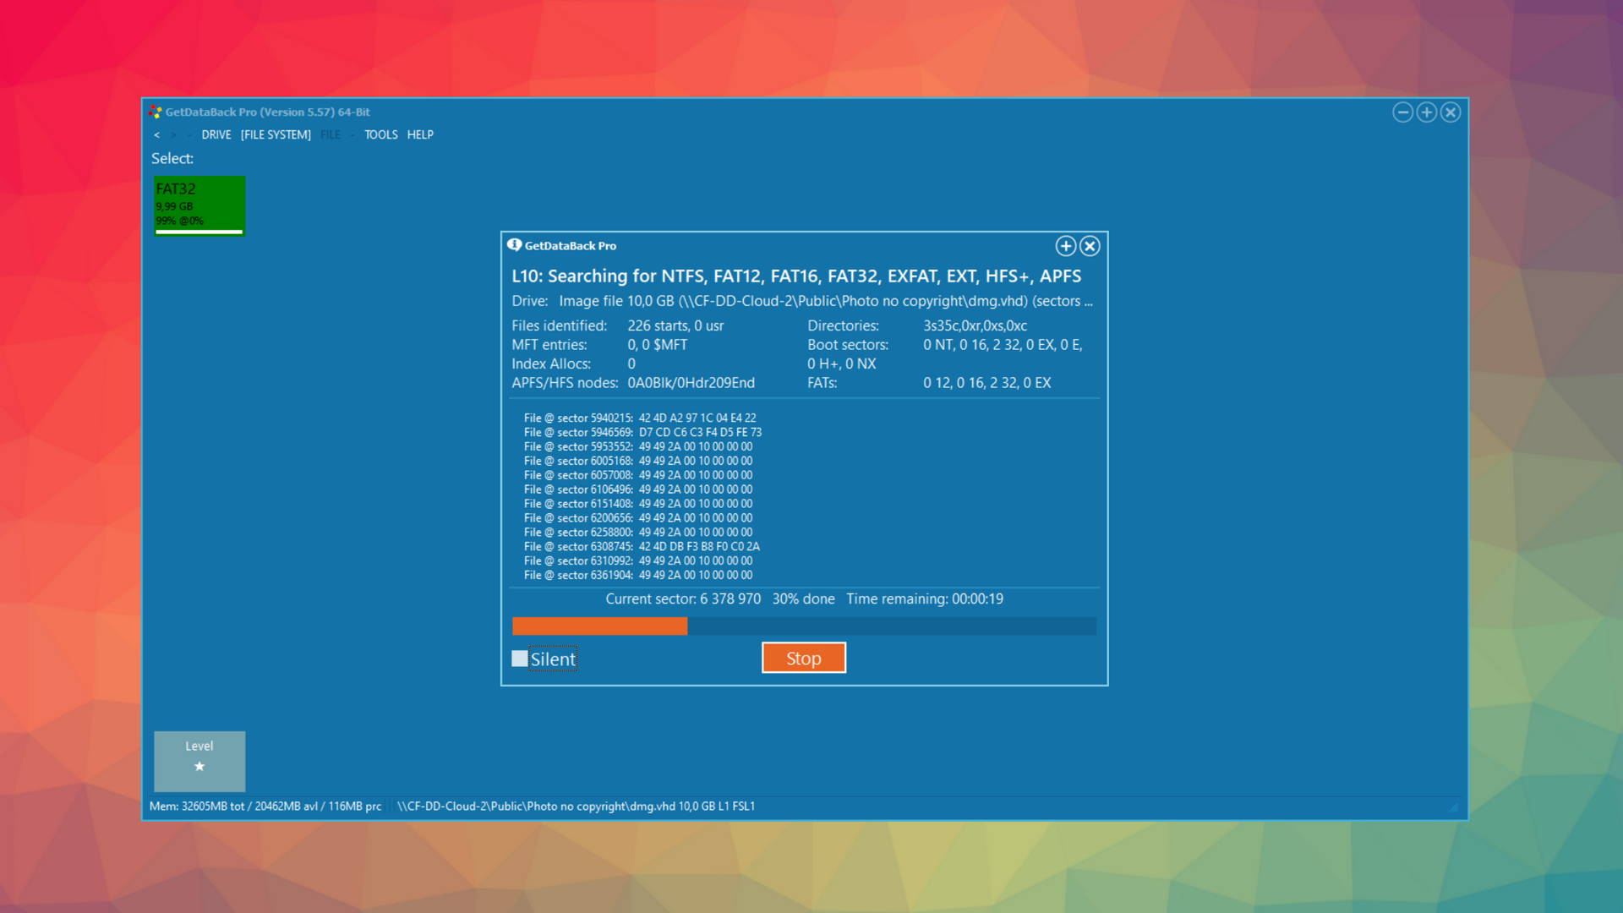1623x913 pixels.
Task: Open the TOOLS menu
Action: coord(381,134)
